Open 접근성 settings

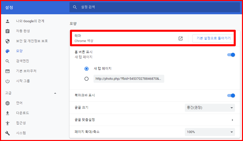click(21, 123)
